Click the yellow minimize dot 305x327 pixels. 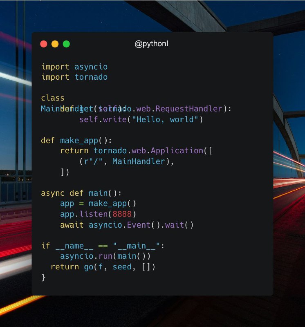point(55,44)
